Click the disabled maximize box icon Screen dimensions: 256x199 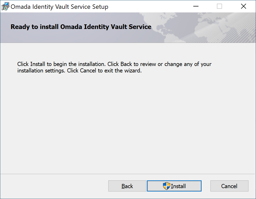[x=219, y=6]
